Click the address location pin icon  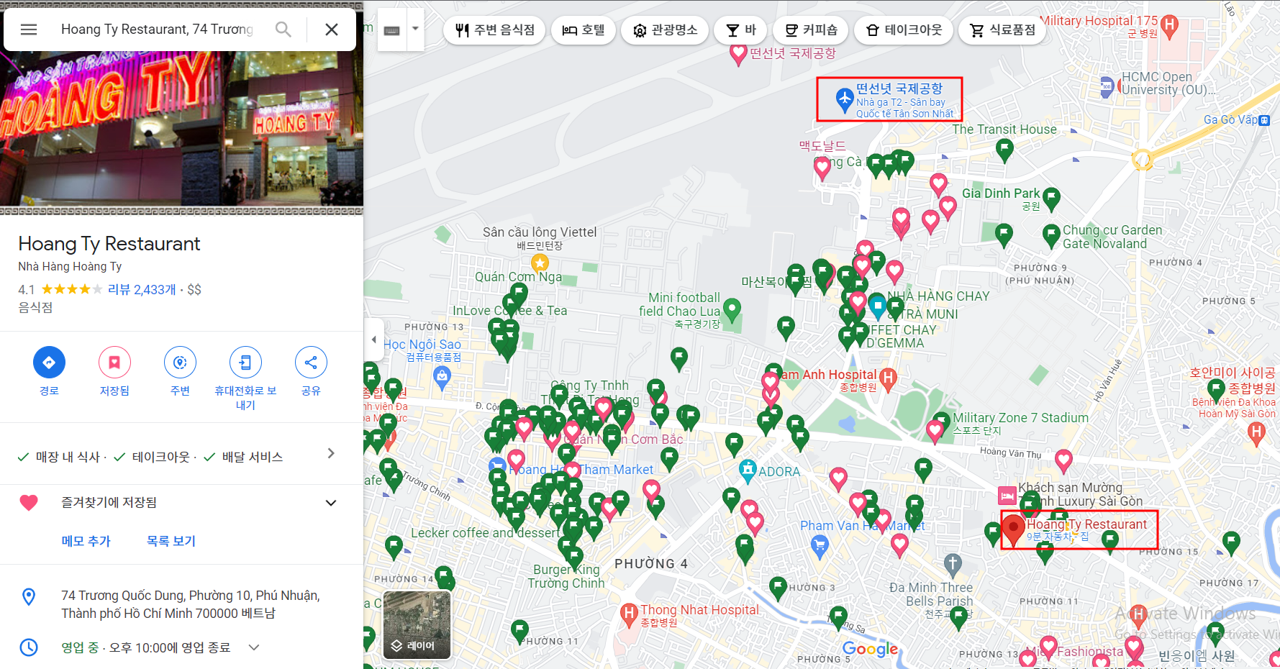[29, 597]
